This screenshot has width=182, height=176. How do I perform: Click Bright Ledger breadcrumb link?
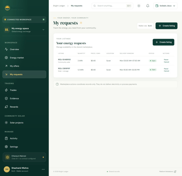(x=59, y=6)
